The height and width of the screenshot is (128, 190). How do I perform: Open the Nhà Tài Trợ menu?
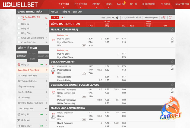(182, 4)
